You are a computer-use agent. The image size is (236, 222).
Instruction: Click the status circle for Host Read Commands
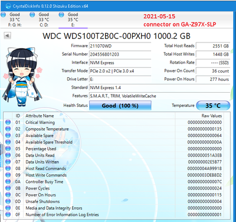8,168
